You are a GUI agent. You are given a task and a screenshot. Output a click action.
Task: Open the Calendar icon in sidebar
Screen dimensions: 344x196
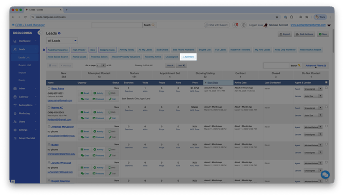coord(15,96)
